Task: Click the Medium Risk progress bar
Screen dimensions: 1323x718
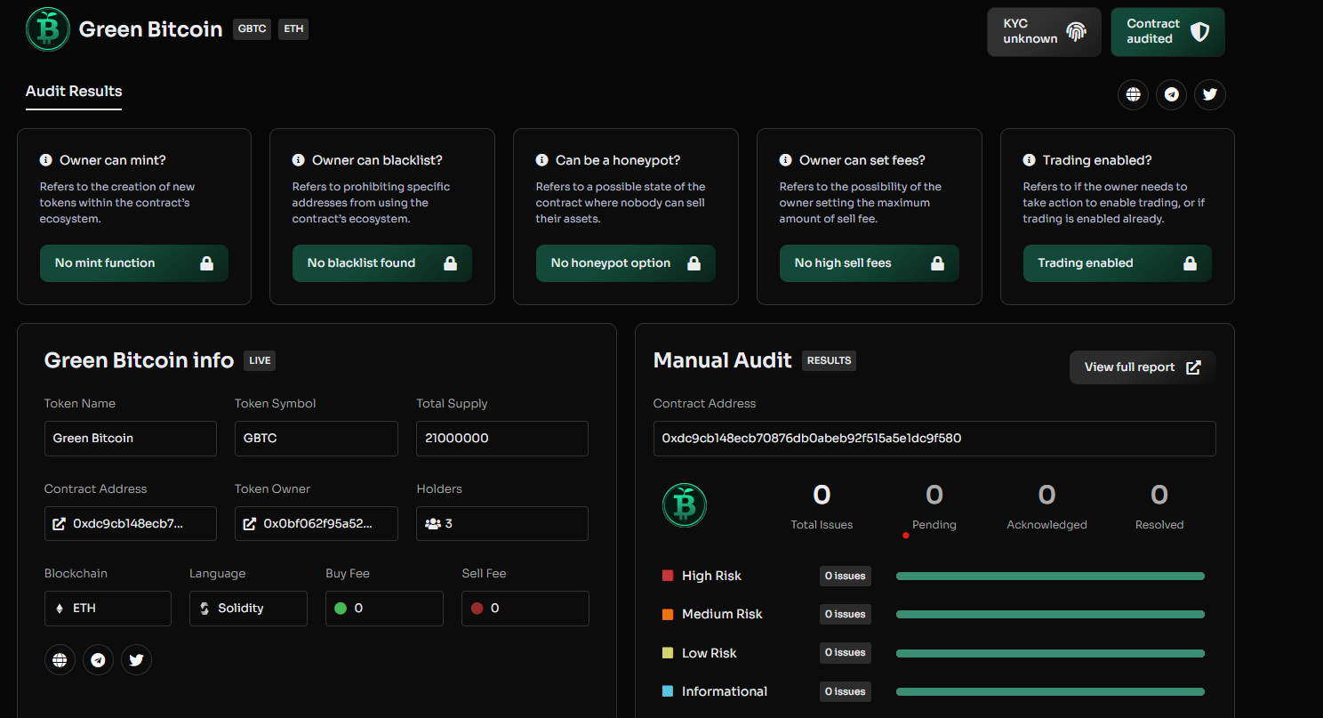Action: 1050,614
